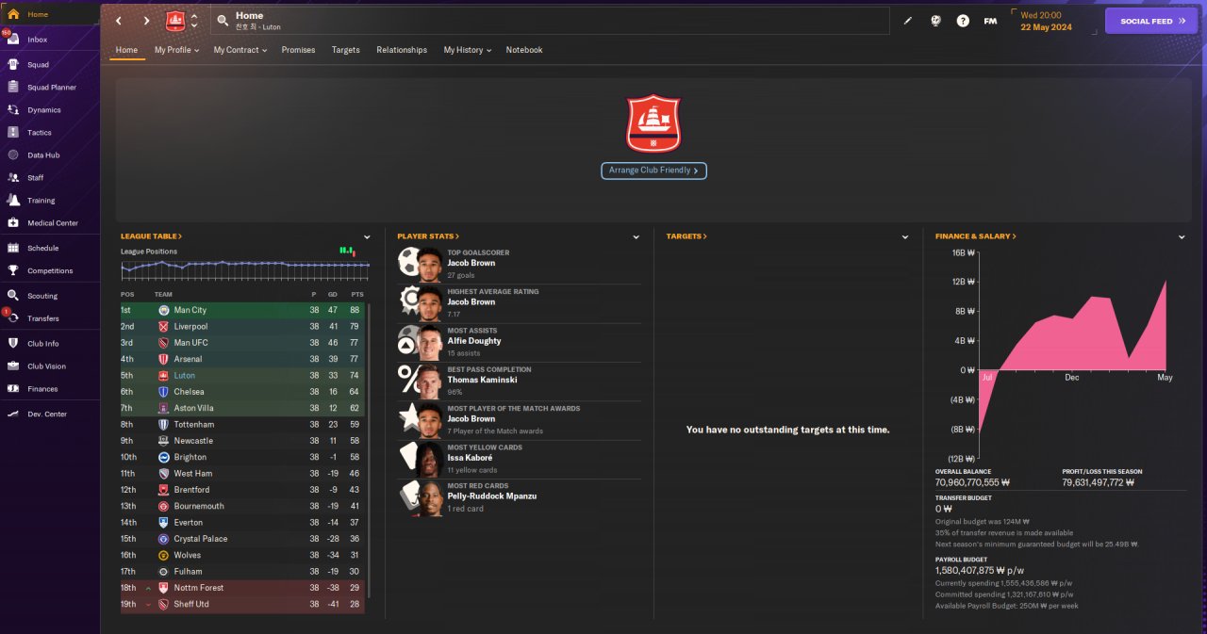
Task: Click the Staff icon in sidebar
Action: [13, 178]
